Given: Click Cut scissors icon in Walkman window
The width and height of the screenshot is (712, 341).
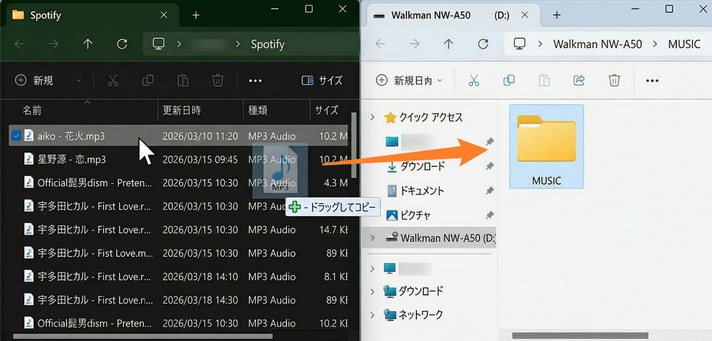Looking at the screenshot, I should pyautogui.click(x=474, y=81).
